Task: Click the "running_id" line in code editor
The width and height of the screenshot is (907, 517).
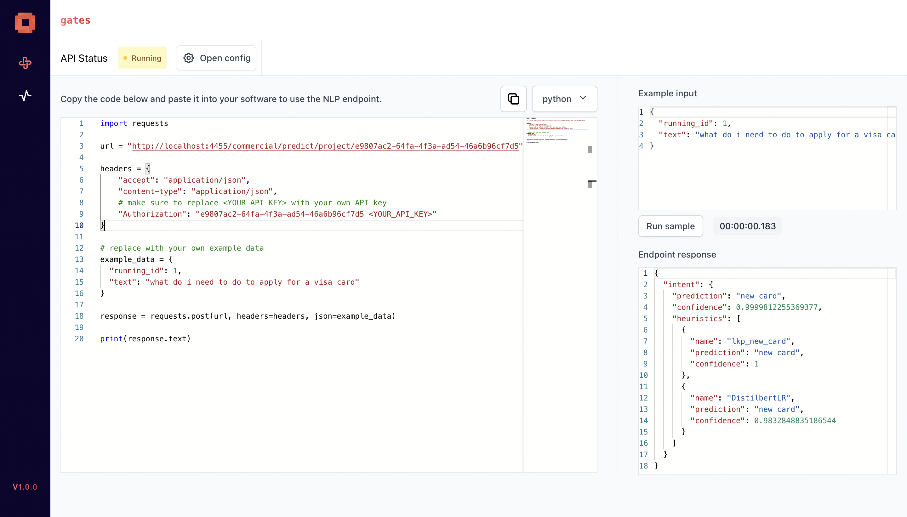Action: tap(145, 270)
